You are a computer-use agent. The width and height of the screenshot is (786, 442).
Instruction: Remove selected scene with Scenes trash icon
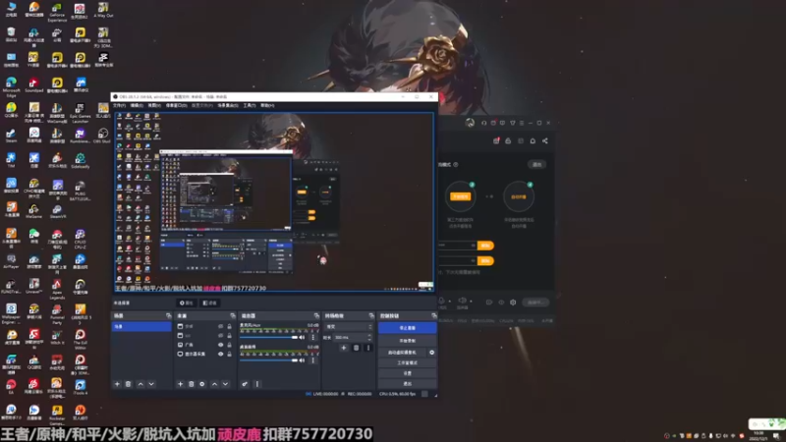(x=129, y=384)
